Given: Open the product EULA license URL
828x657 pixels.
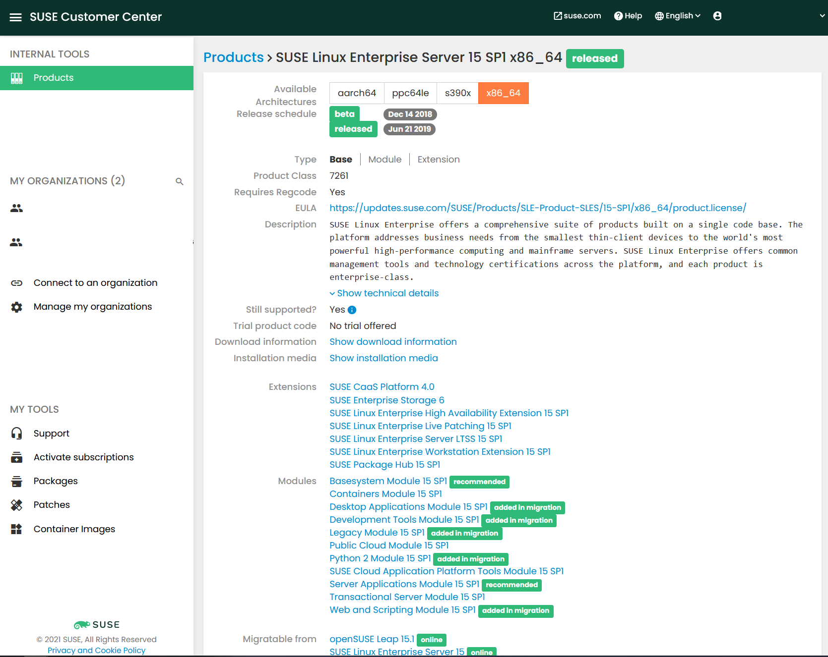Looking at the screenshot, I should pyautogui.click(x=538, y=208).
